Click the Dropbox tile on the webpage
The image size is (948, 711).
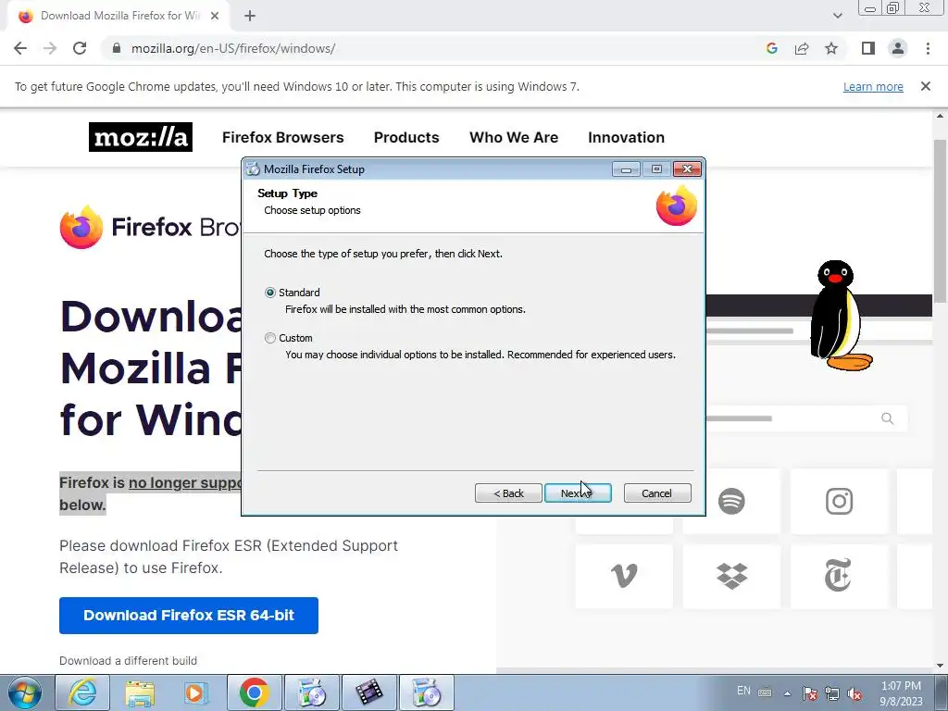(731, 576)
